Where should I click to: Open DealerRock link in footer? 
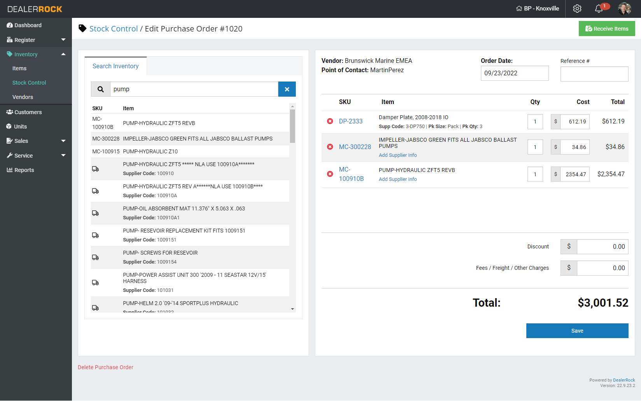click(624, 380)
